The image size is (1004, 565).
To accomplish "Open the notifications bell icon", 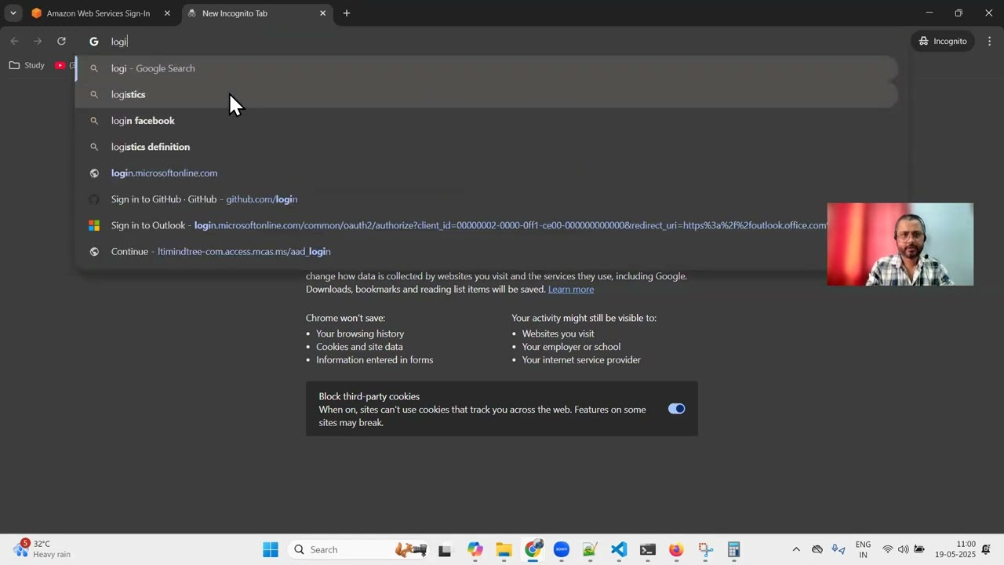I will [x=987, y=549].
